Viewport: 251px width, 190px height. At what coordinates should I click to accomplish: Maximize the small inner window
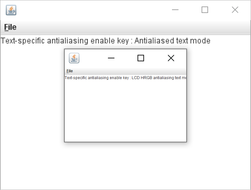click(x=141, y=58)
